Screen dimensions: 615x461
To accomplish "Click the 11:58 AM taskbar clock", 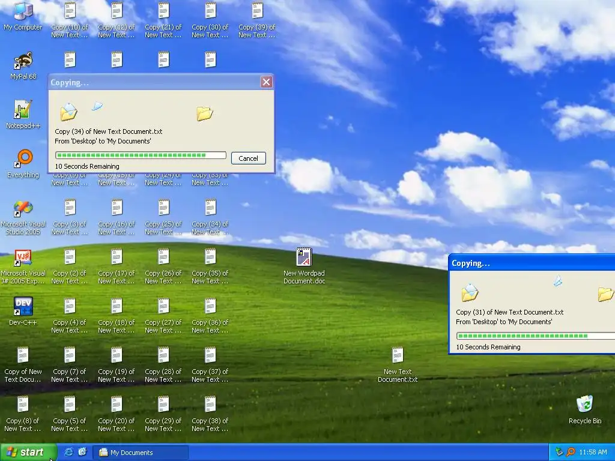I will [x=593, y=453].
